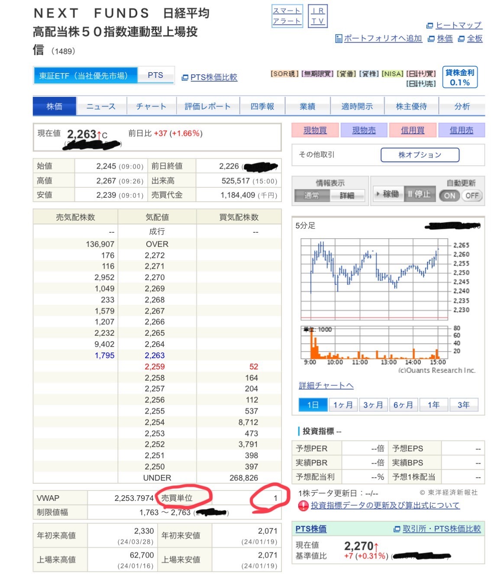Open the 株主優待 tab
The image size is (491, 574).
[411, 106]
